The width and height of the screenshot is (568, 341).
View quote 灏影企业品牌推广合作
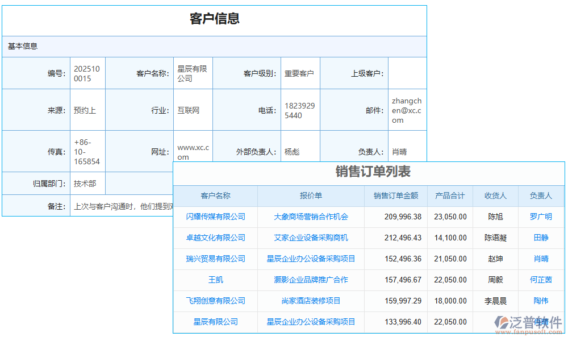311,280
